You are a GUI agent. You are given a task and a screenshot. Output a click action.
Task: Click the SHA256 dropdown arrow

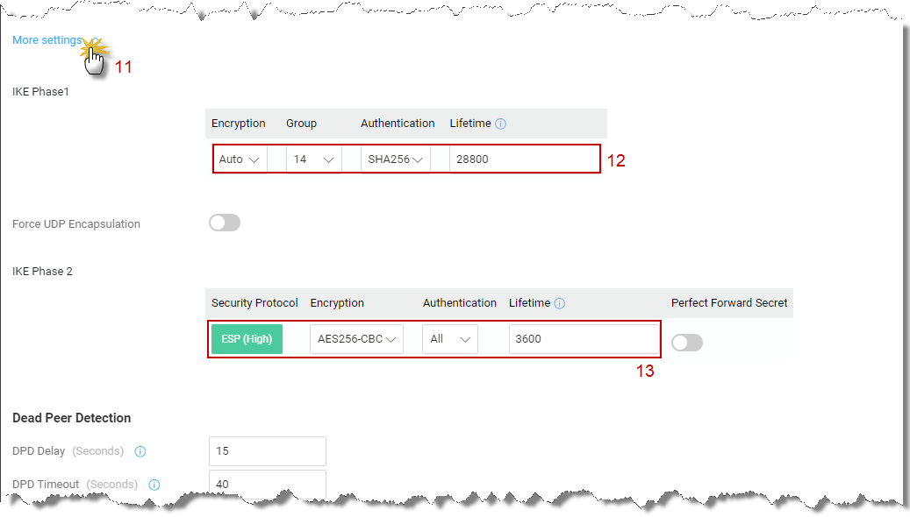pyautogui.click(x=418, y=160)
